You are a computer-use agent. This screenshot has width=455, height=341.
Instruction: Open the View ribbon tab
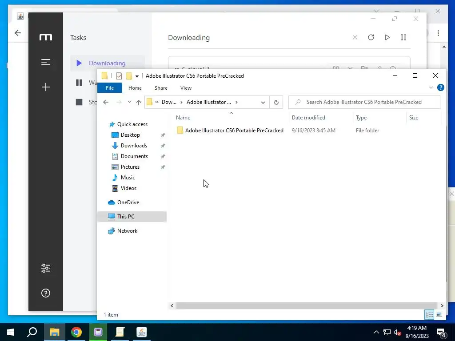(x=186, y=88)
